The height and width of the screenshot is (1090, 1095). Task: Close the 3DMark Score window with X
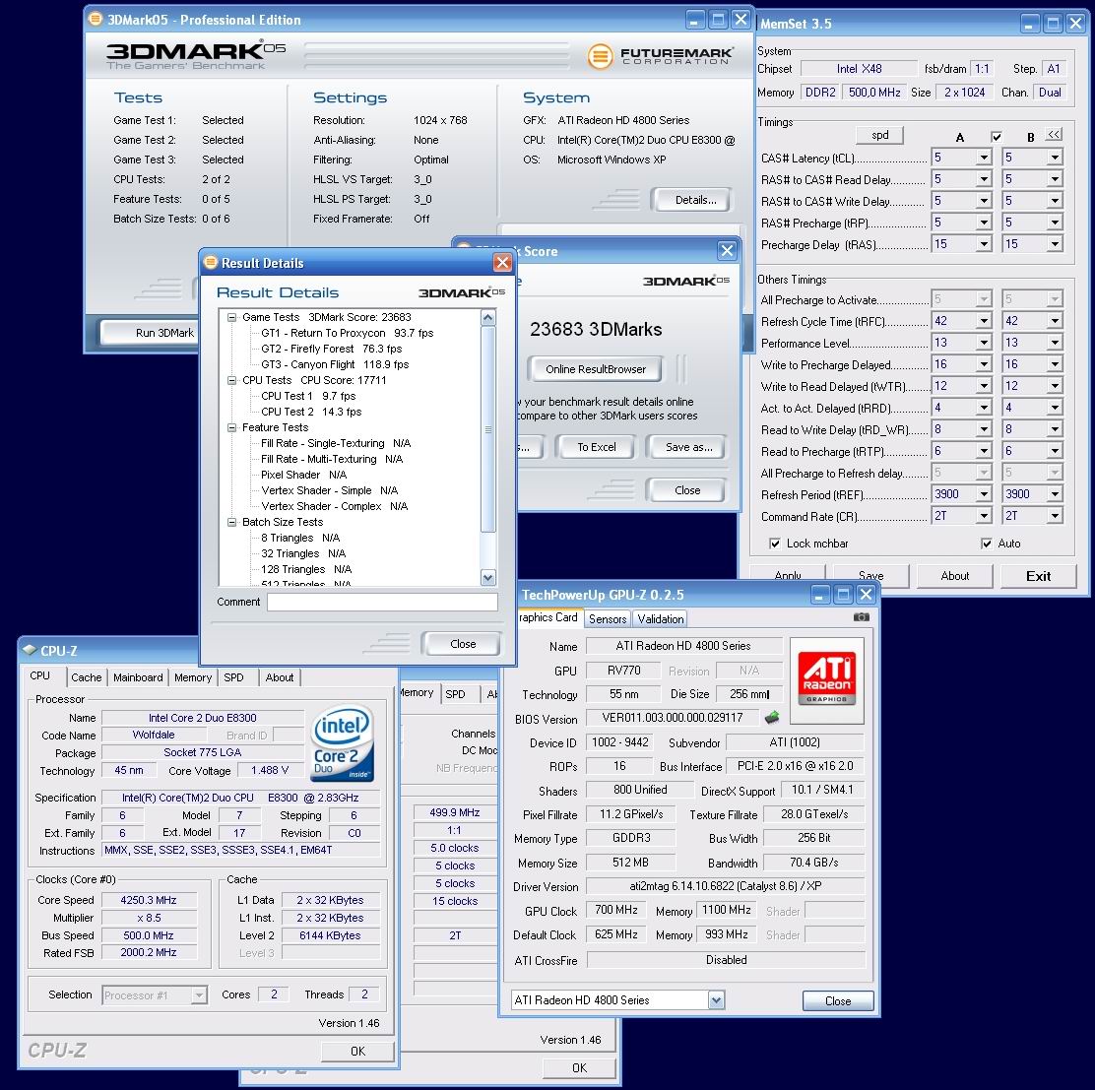point(727,251)
